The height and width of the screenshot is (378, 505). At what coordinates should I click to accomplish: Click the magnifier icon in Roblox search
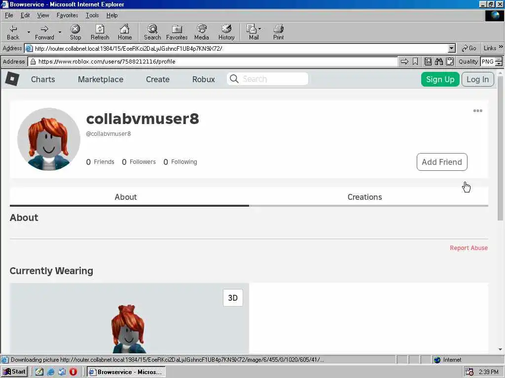click(x=234, y=79)
